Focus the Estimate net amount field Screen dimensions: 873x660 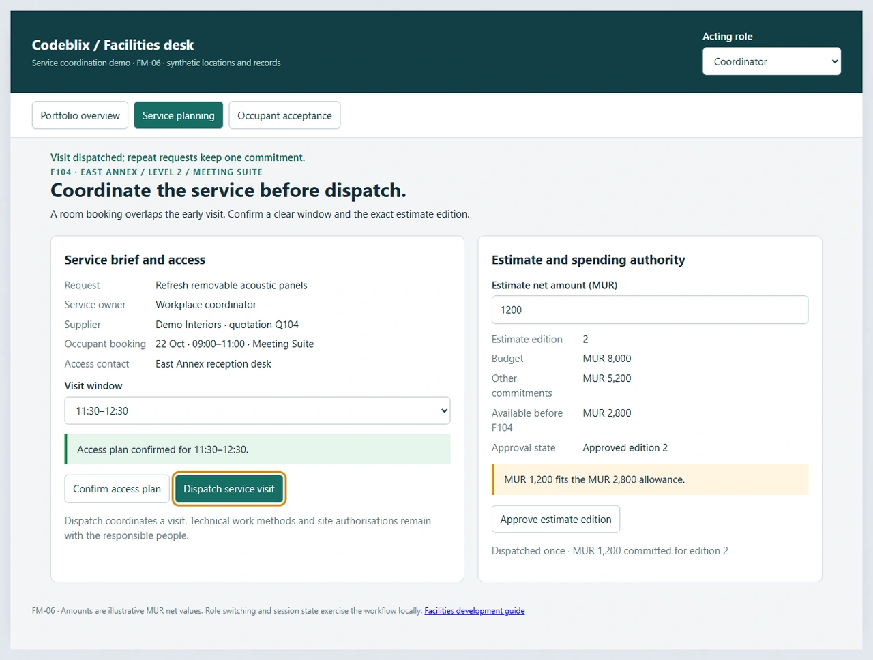point(650,310)
